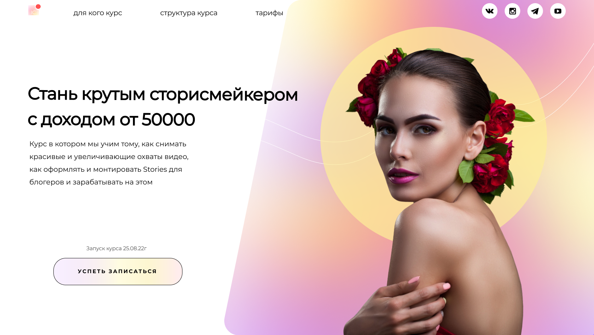
Task: Open the Instagram profile icon
Action: pyautogui.click(x=512, y=11)
